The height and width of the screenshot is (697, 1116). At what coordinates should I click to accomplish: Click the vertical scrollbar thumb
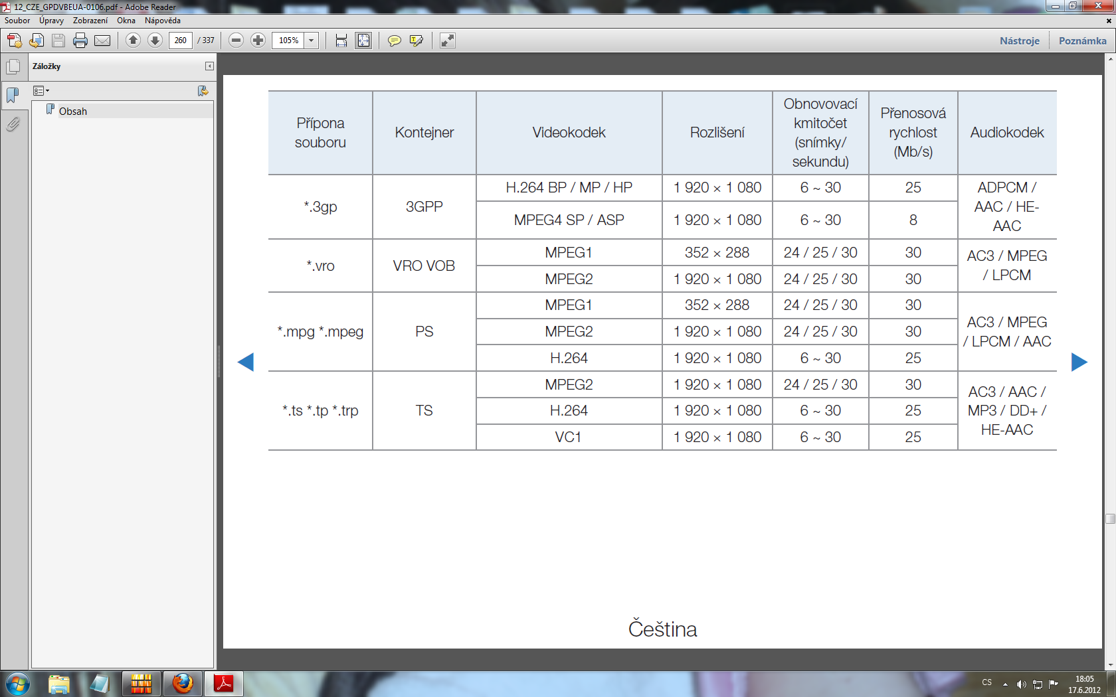tap(1110, 518)
